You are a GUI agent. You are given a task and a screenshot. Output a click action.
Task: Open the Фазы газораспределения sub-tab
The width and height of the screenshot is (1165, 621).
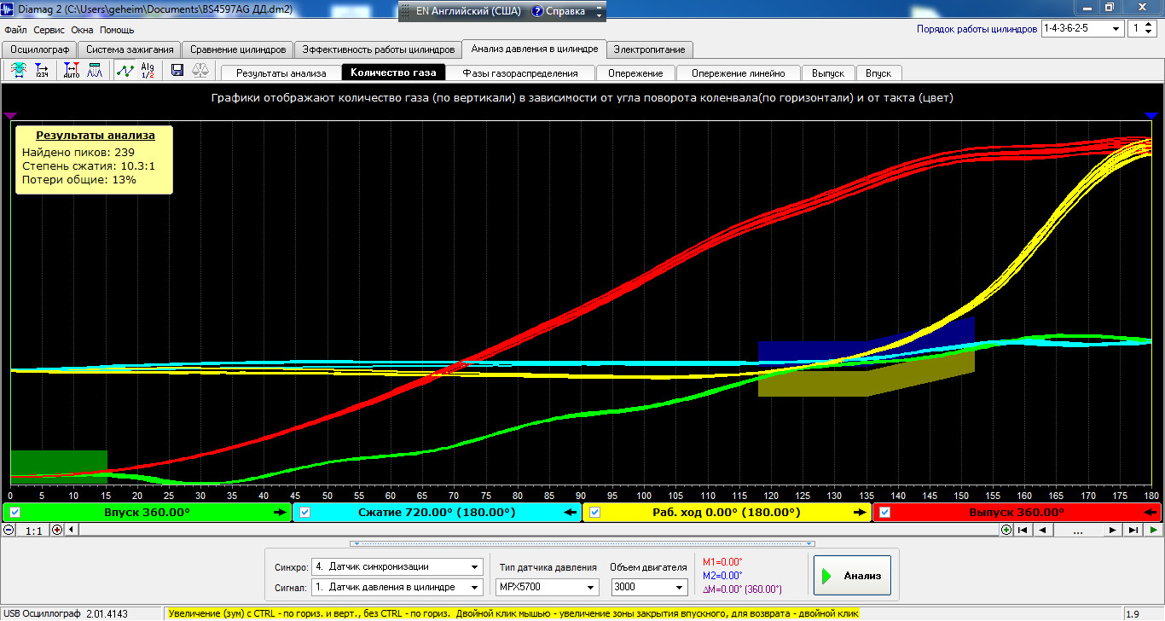(520, 73)
